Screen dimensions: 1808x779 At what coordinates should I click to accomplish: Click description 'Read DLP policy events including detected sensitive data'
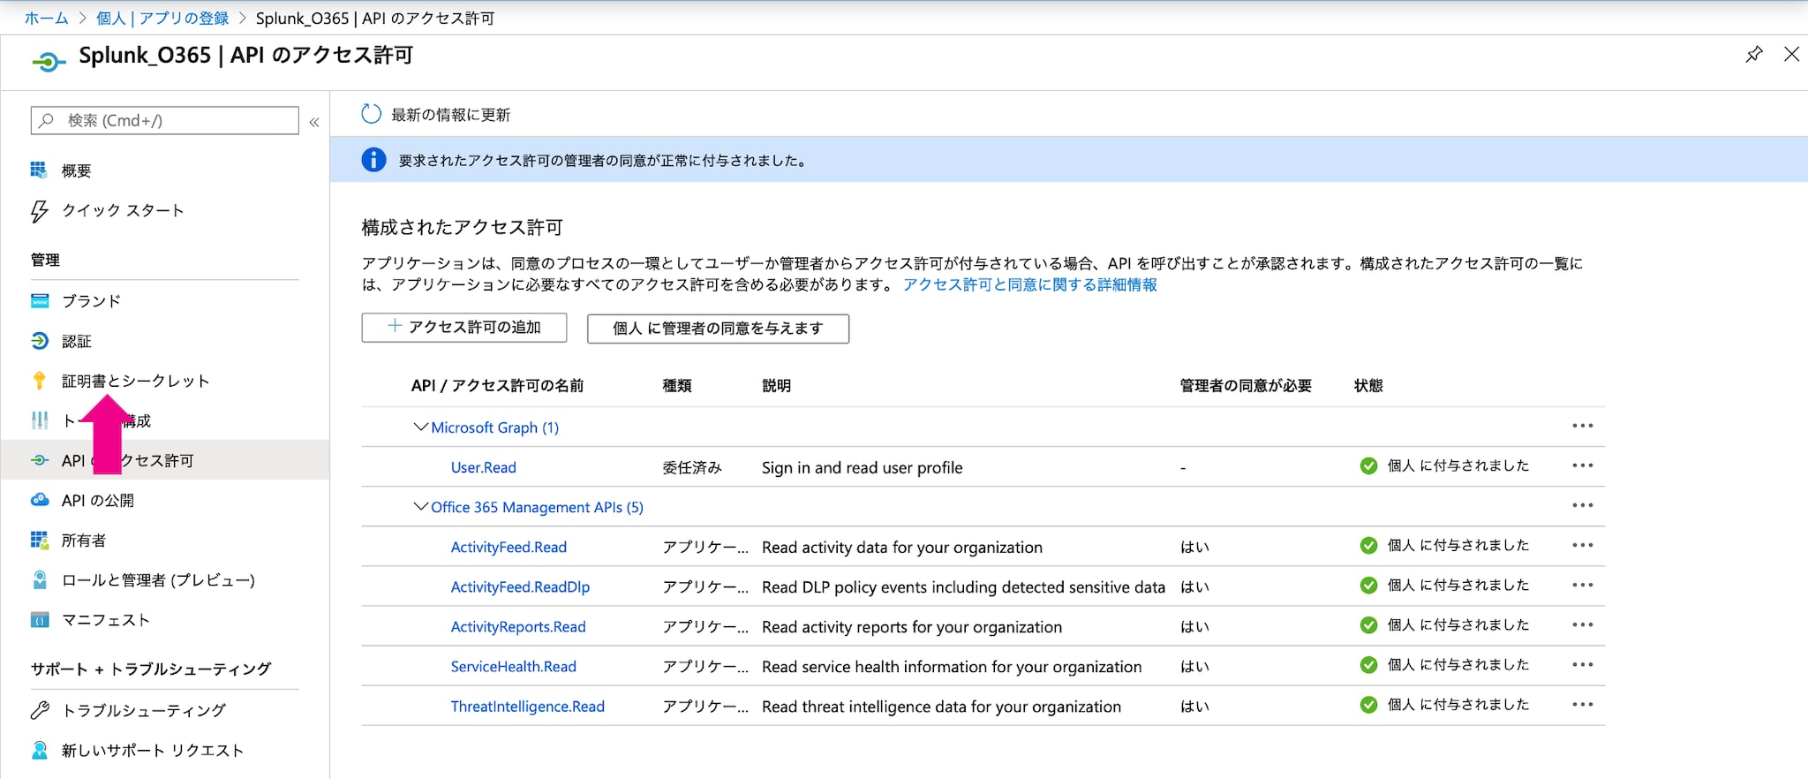point(963,586)
